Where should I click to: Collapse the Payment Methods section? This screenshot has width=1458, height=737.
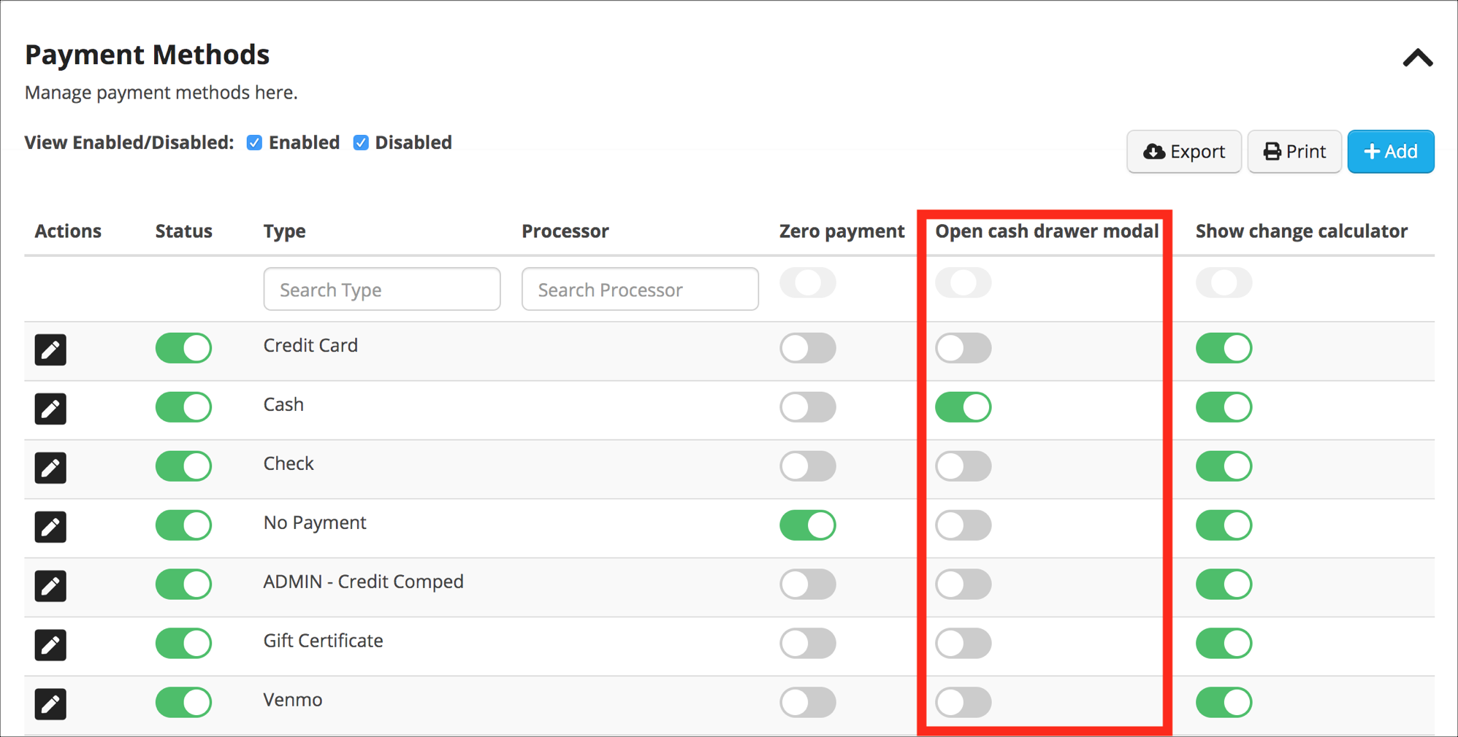click(1417, 58)
